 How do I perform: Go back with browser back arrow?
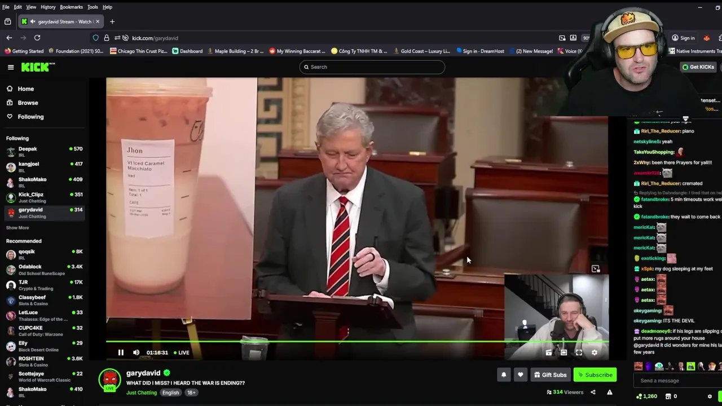coord(9,38)
